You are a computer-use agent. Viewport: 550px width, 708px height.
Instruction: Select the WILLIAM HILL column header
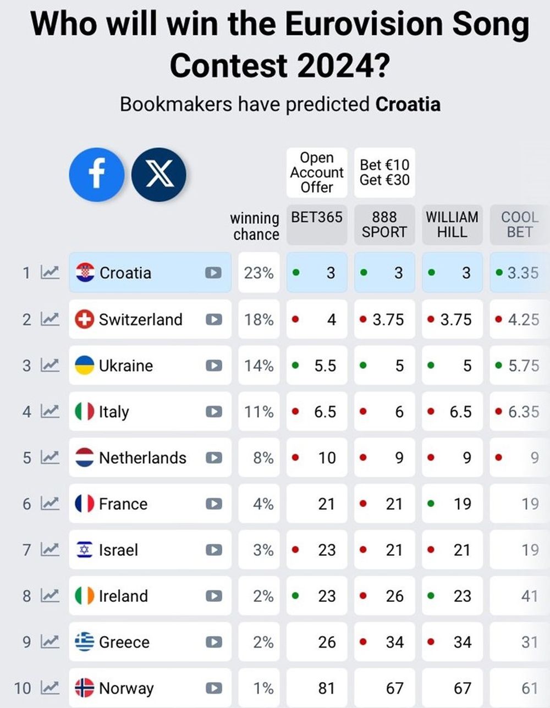(x=452, y=225)
